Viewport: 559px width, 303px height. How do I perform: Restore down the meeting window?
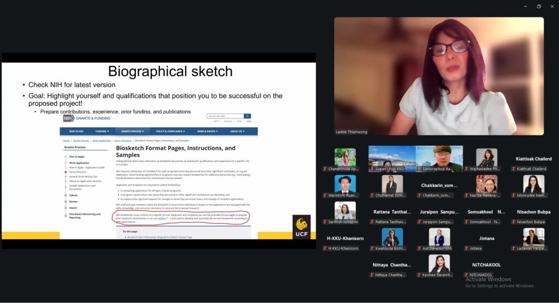[x=538, y=7]
